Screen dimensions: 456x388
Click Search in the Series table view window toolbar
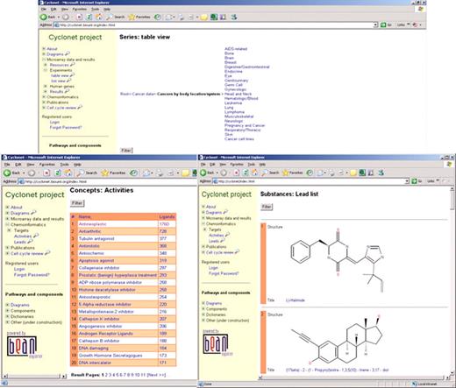coord(116,18)
